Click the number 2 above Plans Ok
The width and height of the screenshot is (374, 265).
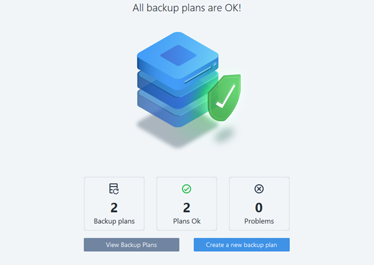[186, 208]
